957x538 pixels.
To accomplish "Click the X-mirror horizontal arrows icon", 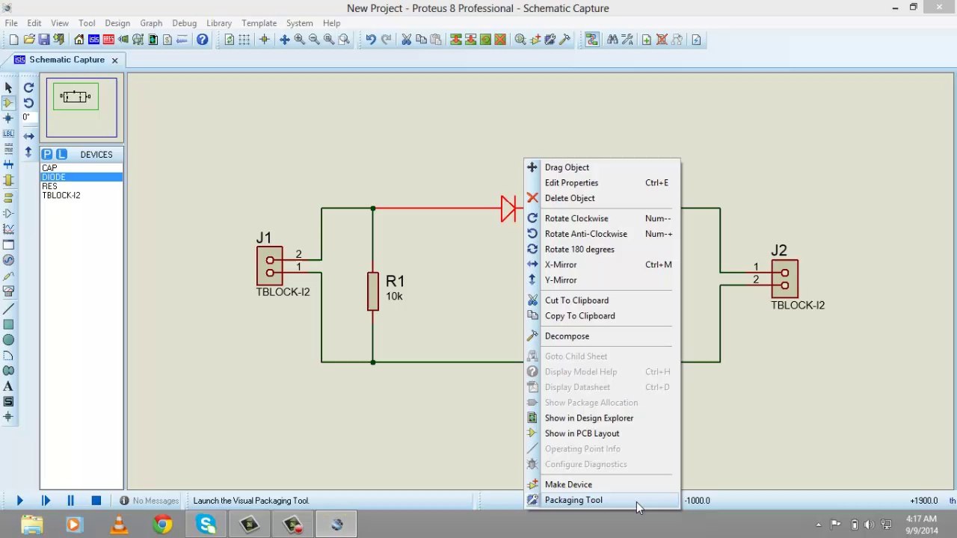I will pos(28,136).
